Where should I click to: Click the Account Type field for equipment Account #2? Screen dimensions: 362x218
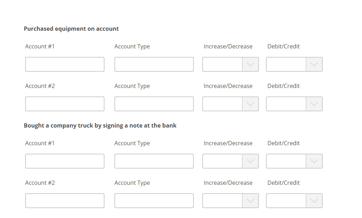[154, 104]
